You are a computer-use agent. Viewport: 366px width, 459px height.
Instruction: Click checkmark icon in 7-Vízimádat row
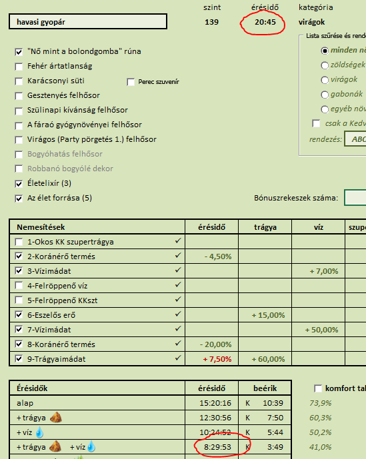click(x=178, y=328)
